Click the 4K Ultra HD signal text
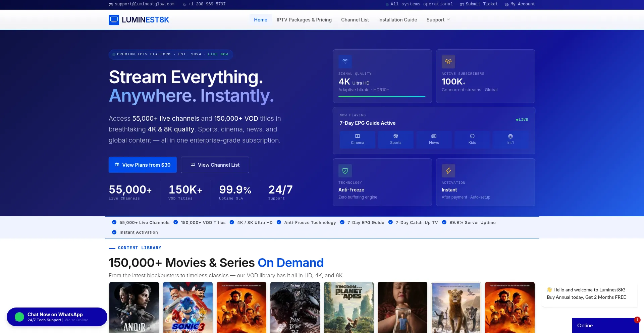The image size is (644, 333). [354, 82]
